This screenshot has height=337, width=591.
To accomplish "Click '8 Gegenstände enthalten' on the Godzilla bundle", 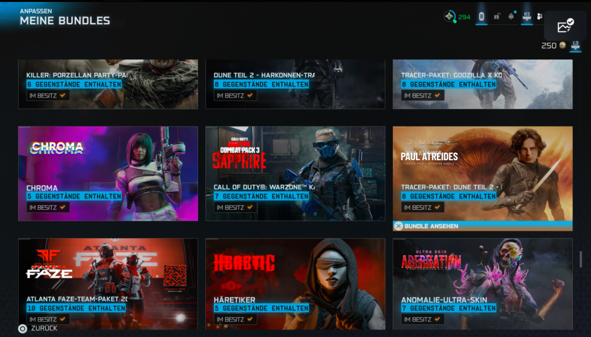I will click(x=449, y=84).
